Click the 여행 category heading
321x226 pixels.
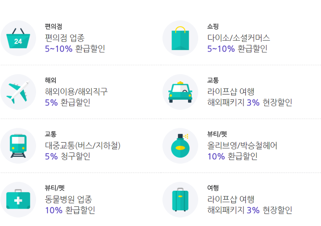(x=213, y=188)
